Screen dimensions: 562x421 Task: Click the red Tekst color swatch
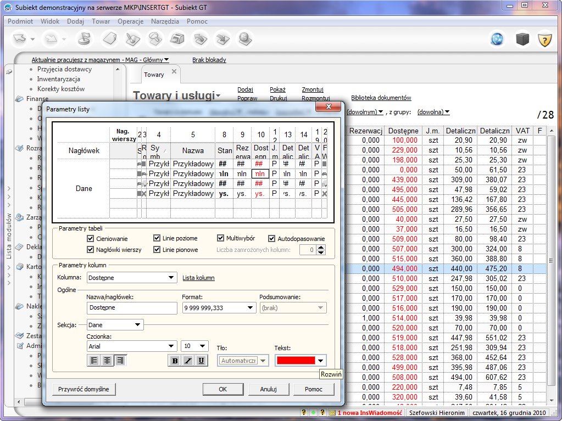click(296, 361)
